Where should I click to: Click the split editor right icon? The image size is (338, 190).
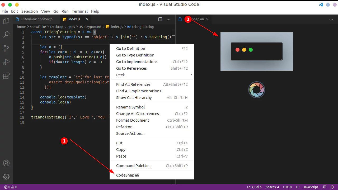pos(160,19)
